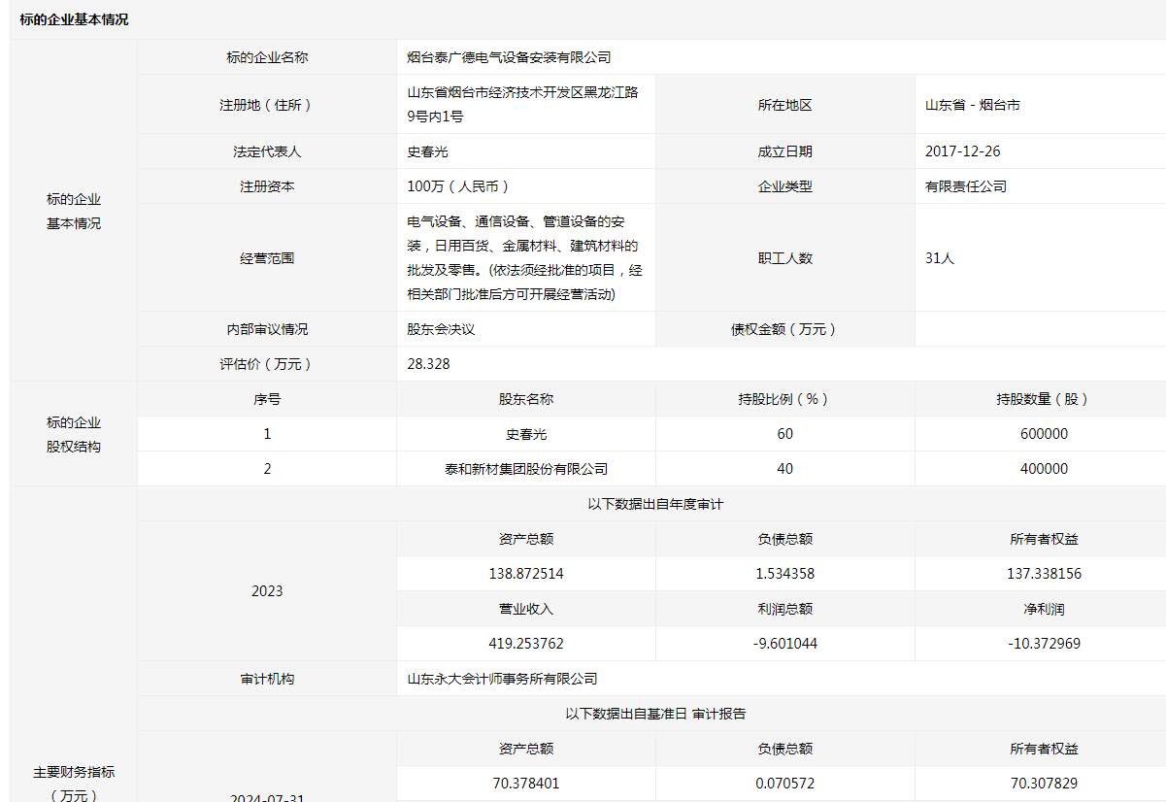Viewport: 1166px width, 802px height.
Task: Click the column header 股东名称
Action: pos(526,399)
